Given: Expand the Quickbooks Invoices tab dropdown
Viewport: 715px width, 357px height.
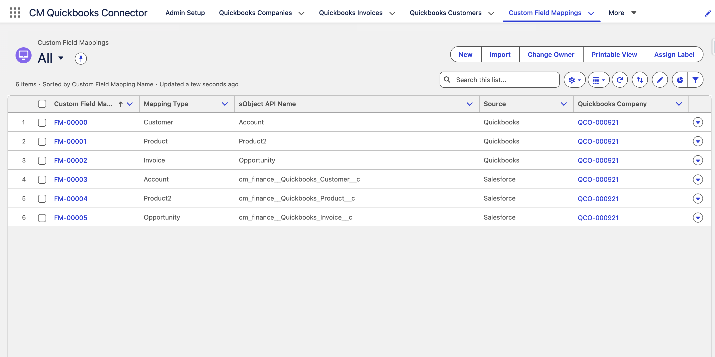Looking at the screenshot, I should (392, 13).
